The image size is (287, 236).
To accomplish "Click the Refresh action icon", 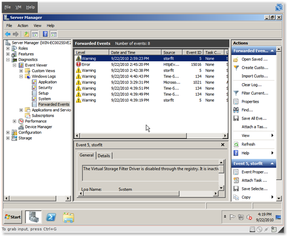I will pyautogui.click(x=236, y=145).
